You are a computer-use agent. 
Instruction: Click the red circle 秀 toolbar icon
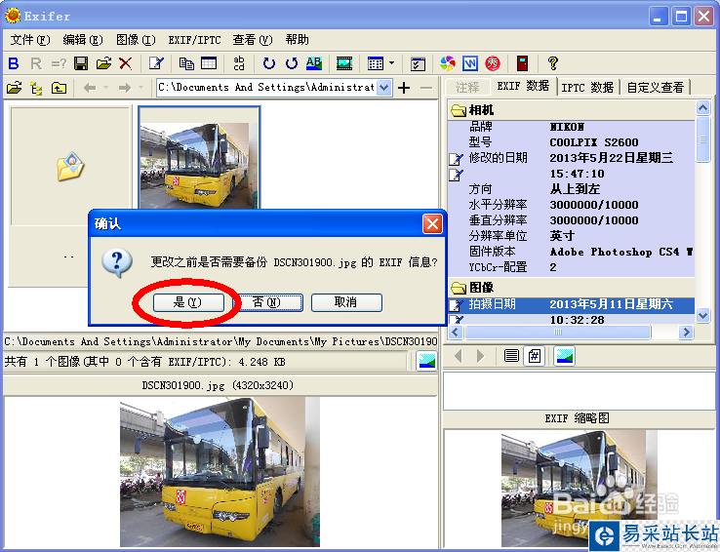(493, 63)
